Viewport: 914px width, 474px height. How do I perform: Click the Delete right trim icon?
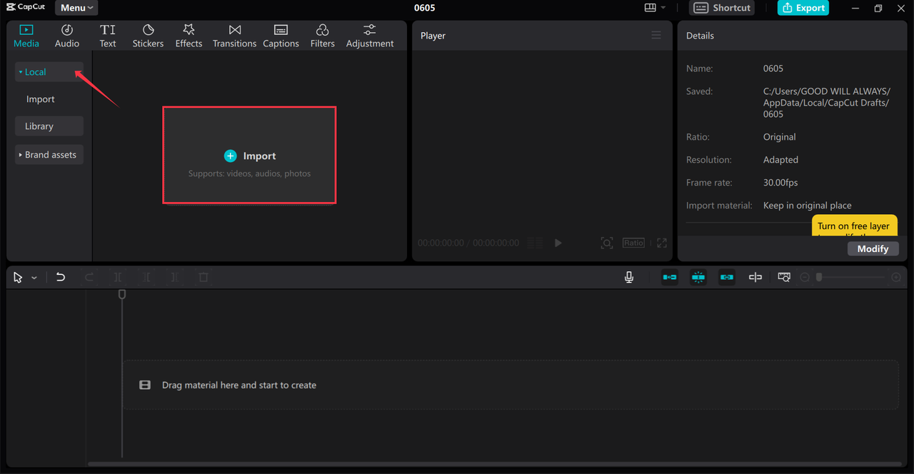pos(175,277)
